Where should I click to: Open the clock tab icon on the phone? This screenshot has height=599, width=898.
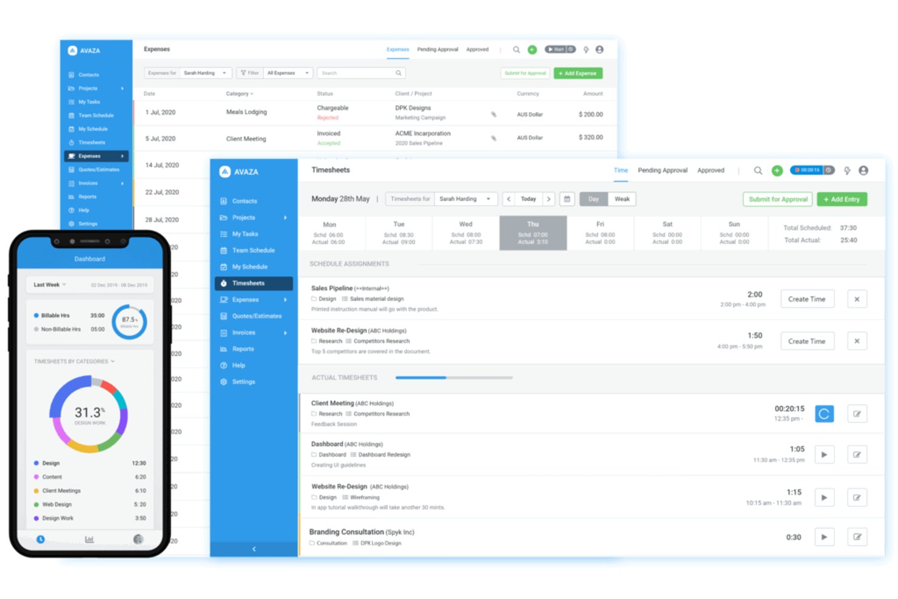[41, 539]
